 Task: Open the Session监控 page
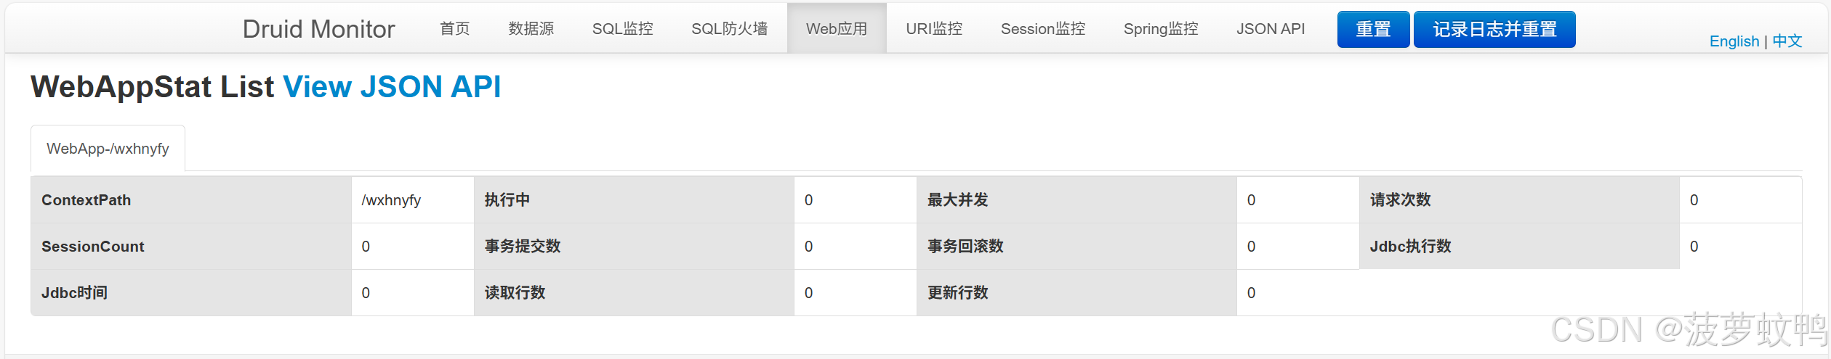click(x=1043, y=29)
